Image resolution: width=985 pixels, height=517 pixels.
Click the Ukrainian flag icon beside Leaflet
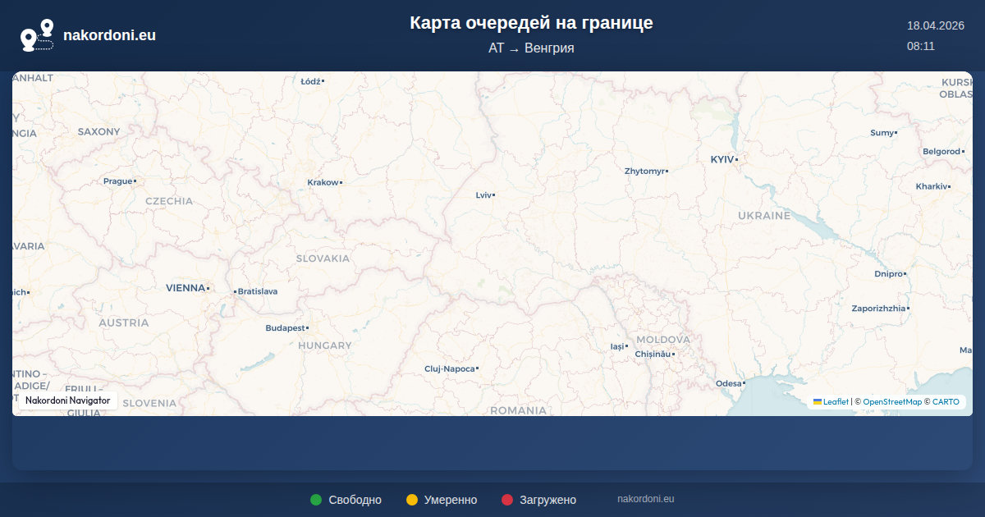[818, 401]
